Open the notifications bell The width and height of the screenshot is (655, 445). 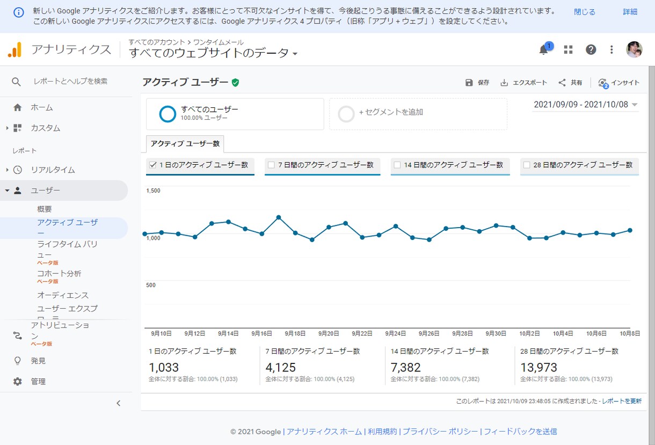[544, 49]
